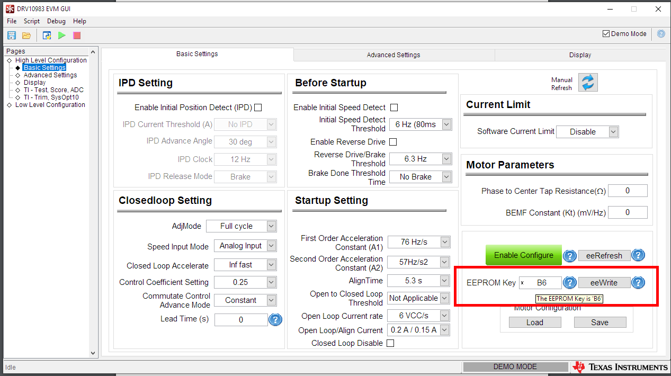Click the help icon next to Lead Time
671x376 pixels.
pyautogui.click(x=275, y=319)
